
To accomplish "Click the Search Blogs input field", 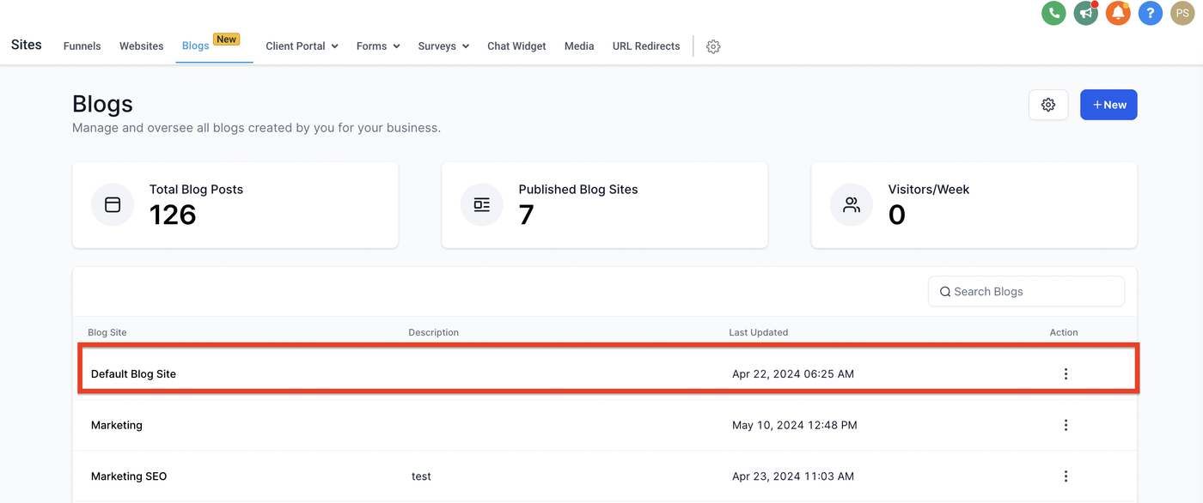I will coord(1027,292).
